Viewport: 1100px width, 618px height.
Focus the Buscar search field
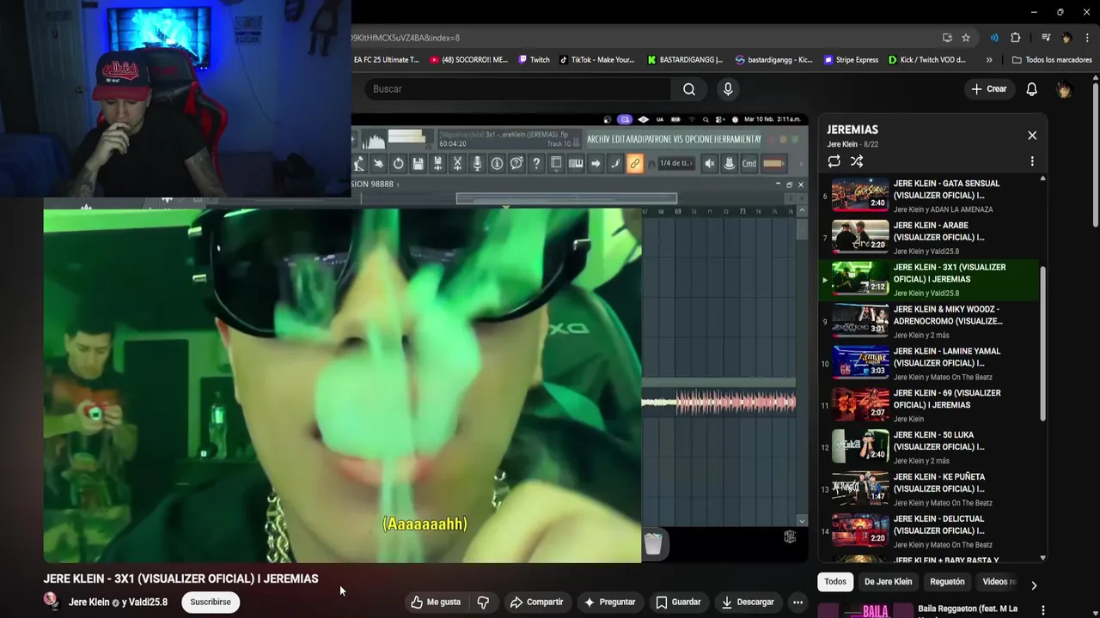517,89
